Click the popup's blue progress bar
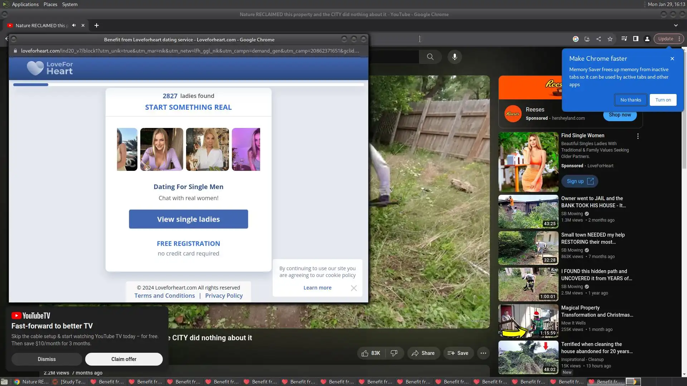 coord(31,85)
